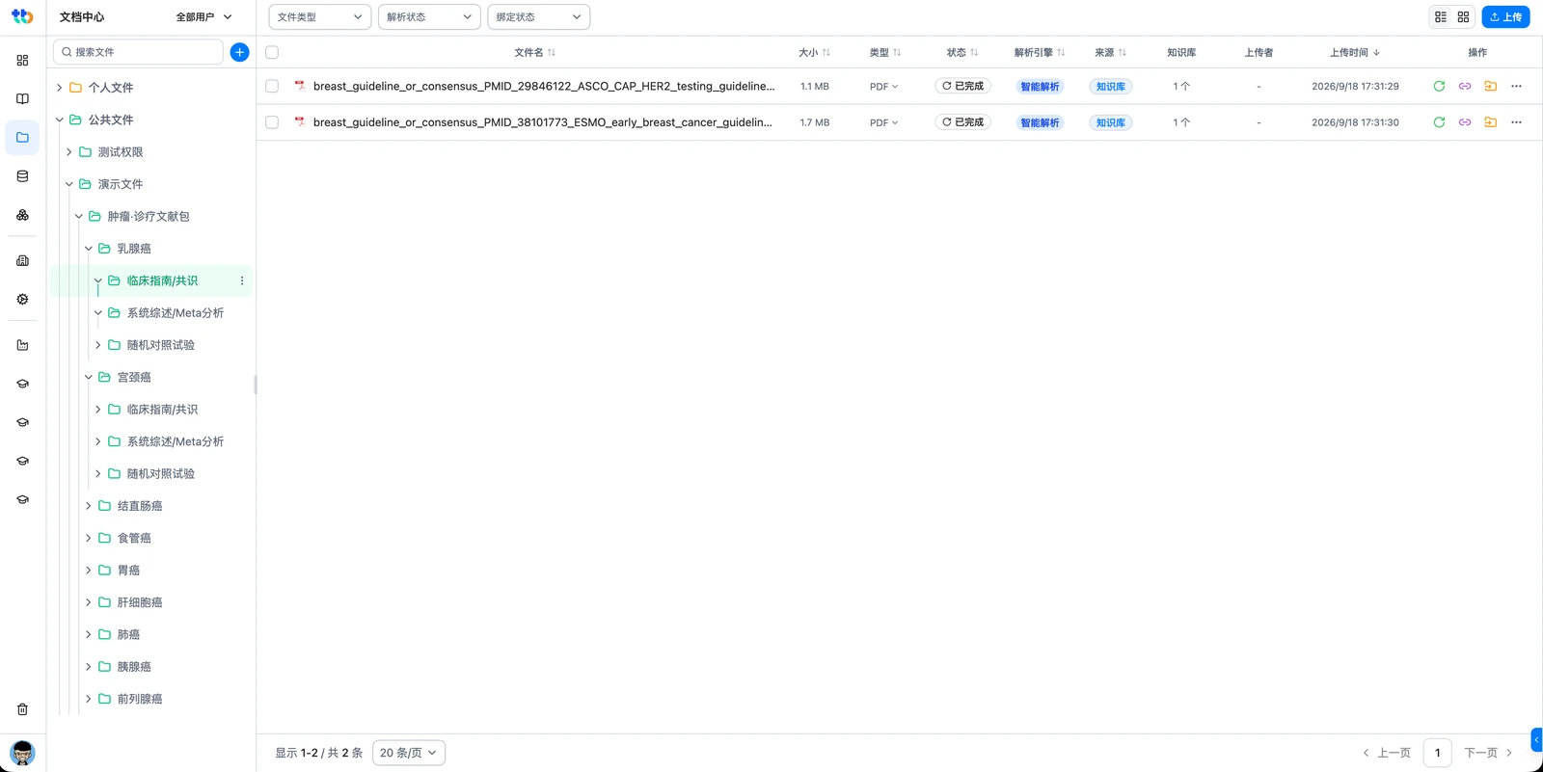The height and width of the screenshot is (772, 1543).
Task: Click link icon for ASCO_CAP_HER2 file
Action: [x=1465, y=86]
